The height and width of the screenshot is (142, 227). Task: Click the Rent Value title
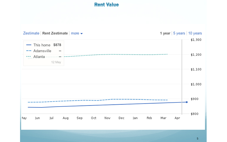[x=106, y=5]
